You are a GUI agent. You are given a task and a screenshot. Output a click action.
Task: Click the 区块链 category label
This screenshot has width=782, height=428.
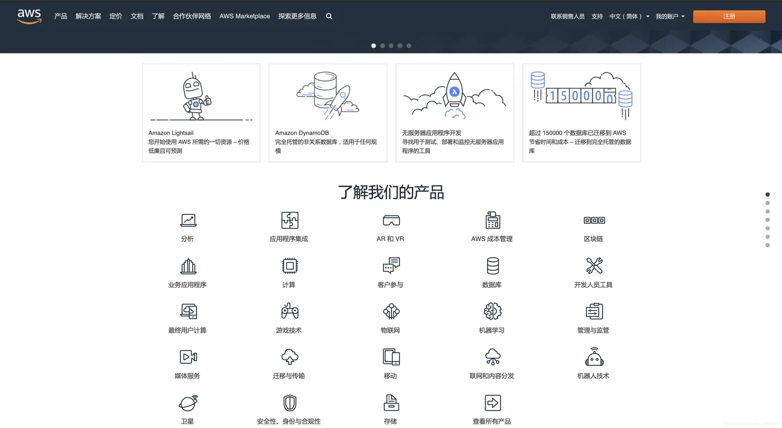594,239
